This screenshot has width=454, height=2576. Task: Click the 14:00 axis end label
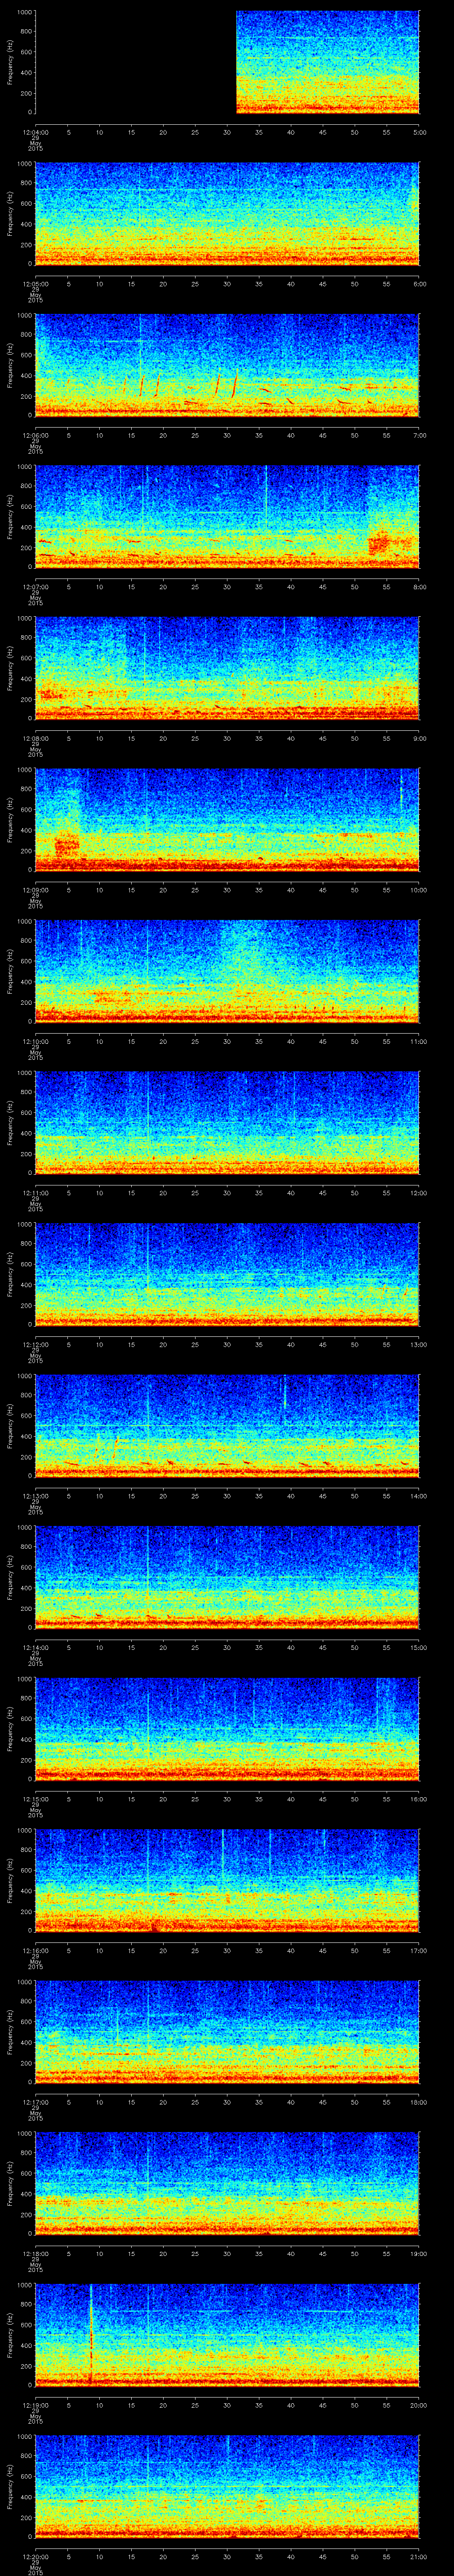click(x=419, y=1496)
